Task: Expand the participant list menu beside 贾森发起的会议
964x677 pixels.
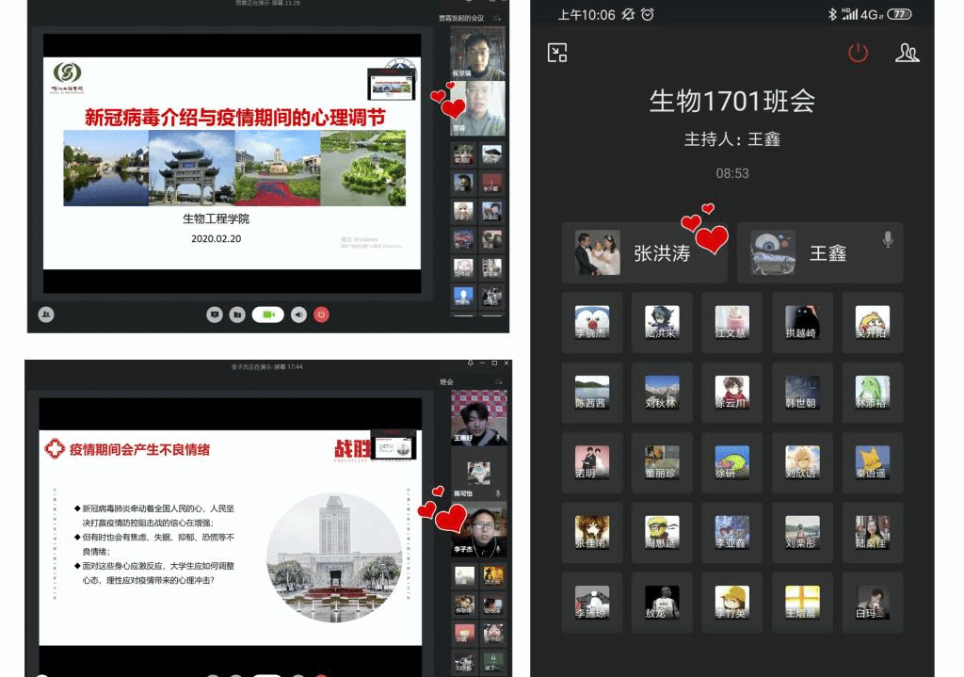Action: (x=497, y=18)
